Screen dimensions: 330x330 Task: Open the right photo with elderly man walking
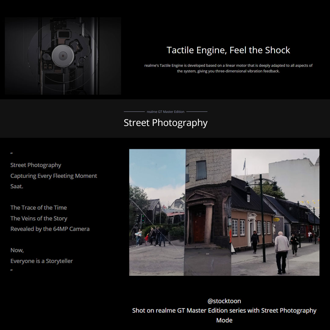[x=275, y=212]
